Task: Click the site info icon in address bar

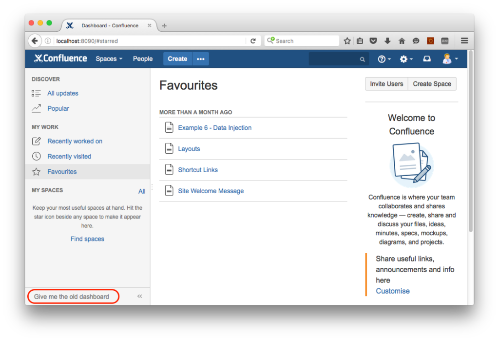Action: pyautogui.click(x=48, y=41)
